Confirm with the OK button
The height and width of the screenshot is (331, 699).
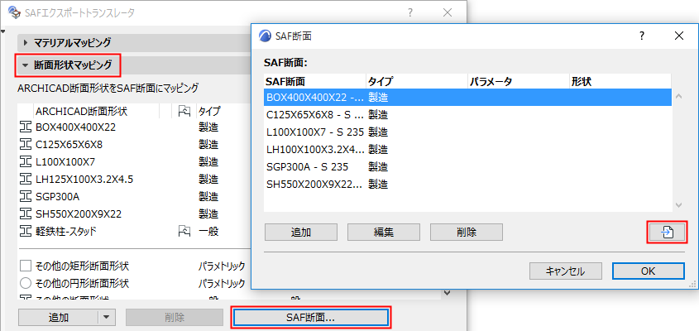point(649,271)
